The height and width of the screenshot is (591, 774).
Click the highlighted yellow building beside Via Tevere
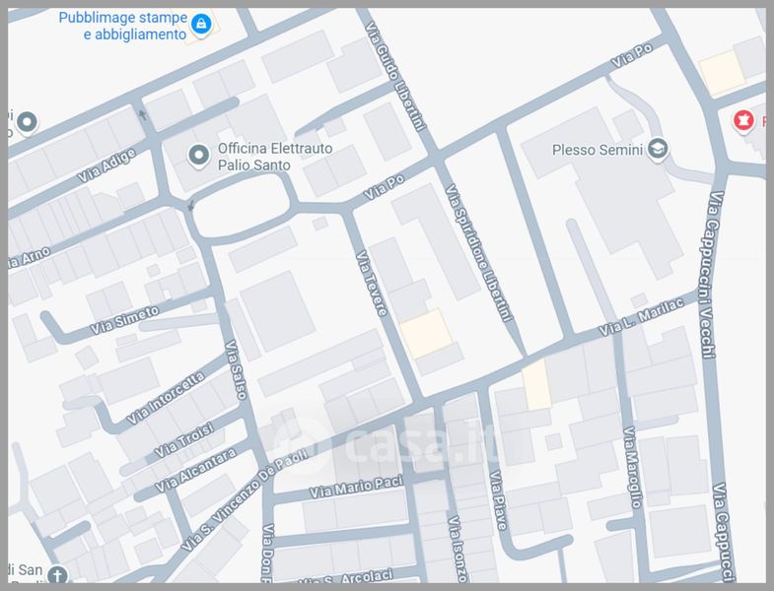pos(426,333)
